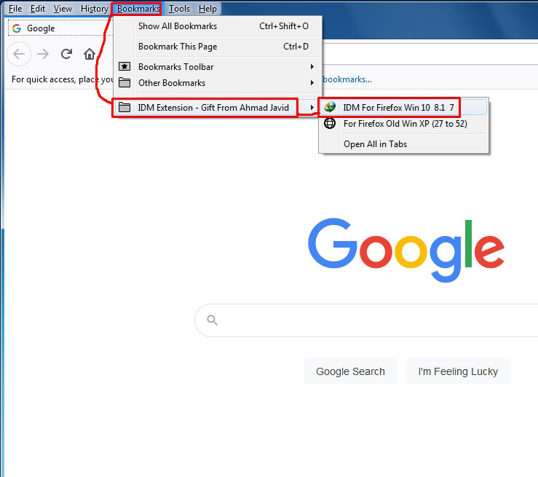Click the Bookmarks Toolbar star icon
Image resolution: width=538 pixels, height=477 pixels.
coord(124,66)
